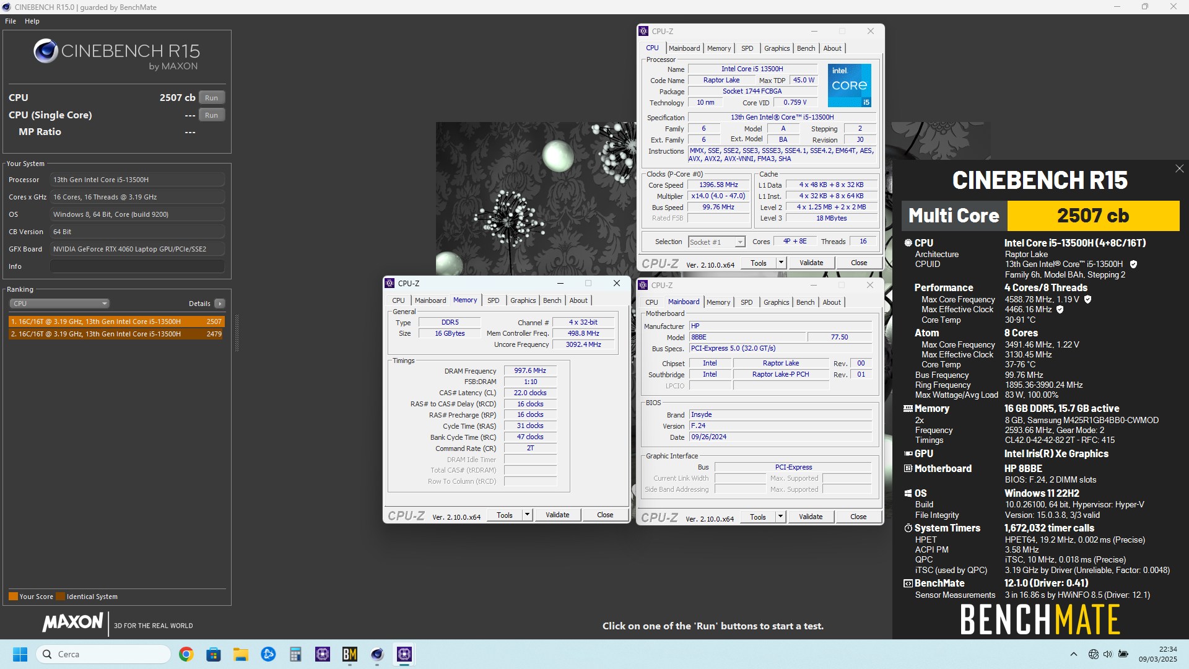Switch to Bench tab in top CPU-Z window
This screenshot has width=1189, height=669.
[806, 48]
